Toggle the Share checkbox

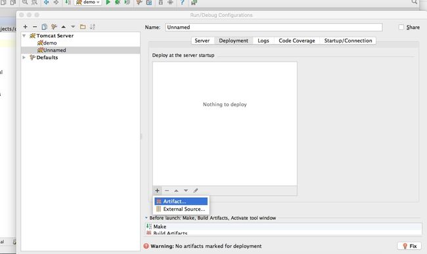point(401,27)
